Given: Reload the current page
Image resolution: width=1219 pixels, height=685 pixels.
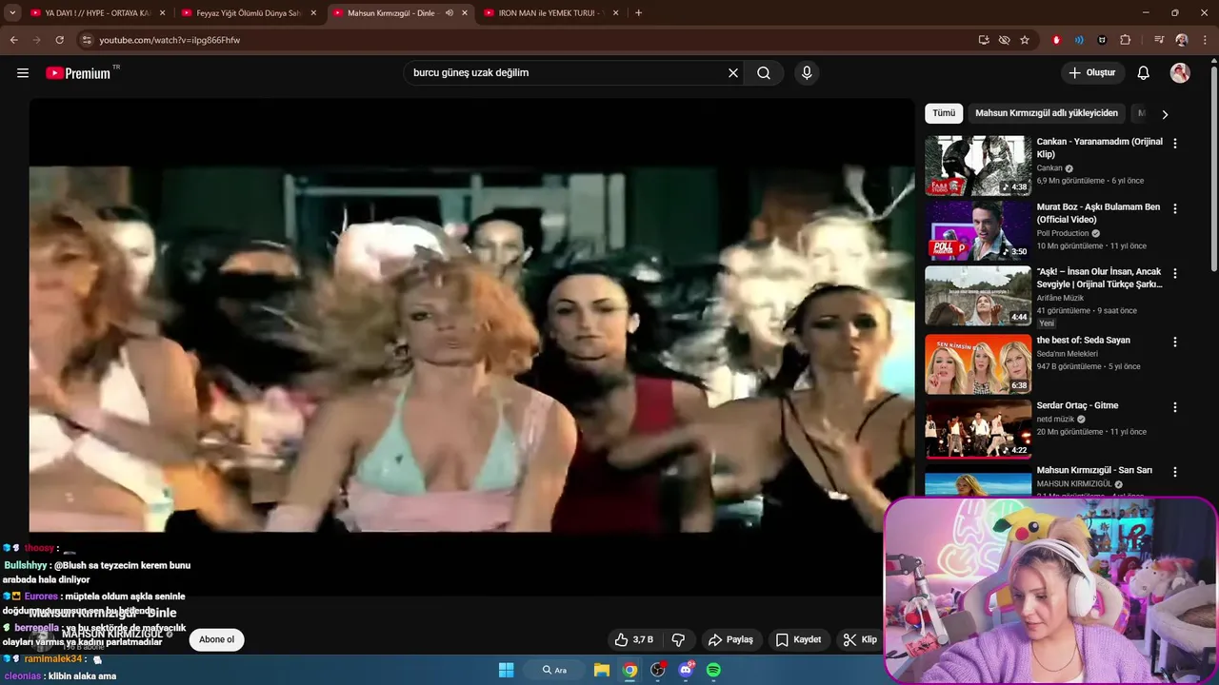Looking at the screenshot, I should tap(60, 40).
